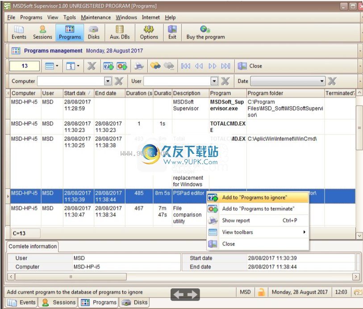Open the Internet menu
Viewport: 363px width, 309px height.
[x=151, y=17]
